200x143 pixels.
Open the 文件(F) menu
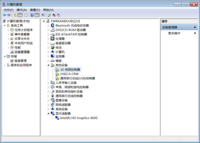(9, 10)
